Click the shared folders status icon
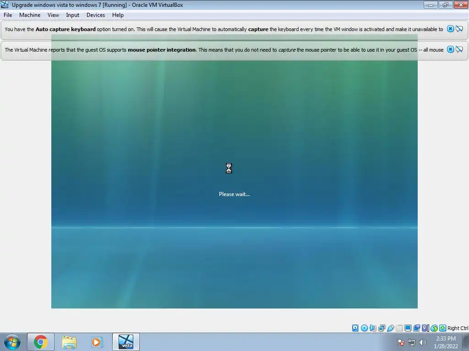469x351 pixels. tap(399, 328)
